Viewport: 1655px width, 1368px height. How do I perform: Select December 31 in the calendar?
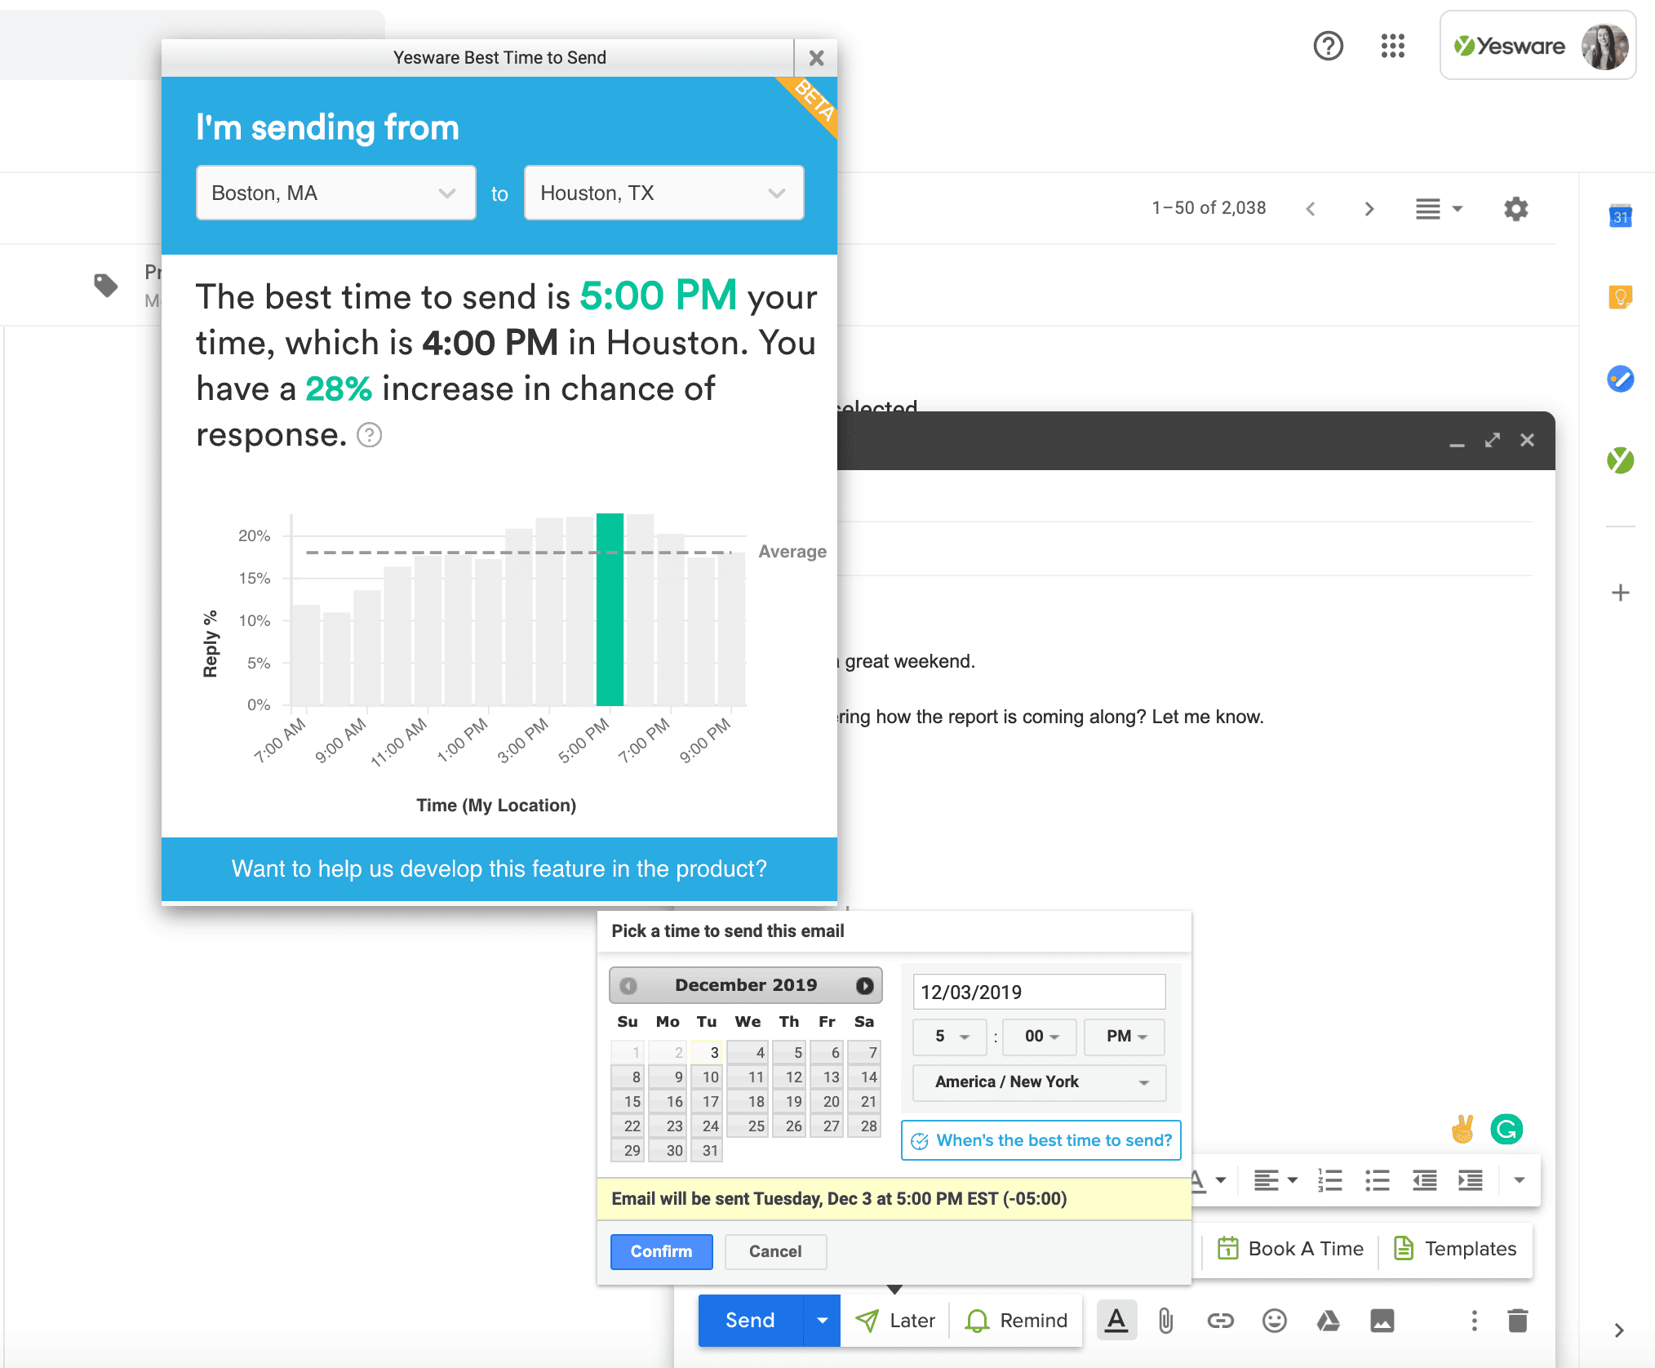pos(707,1150)
